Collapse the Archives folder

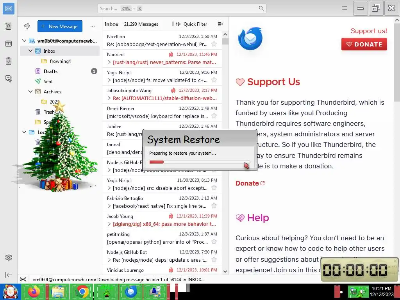(30, 91)
